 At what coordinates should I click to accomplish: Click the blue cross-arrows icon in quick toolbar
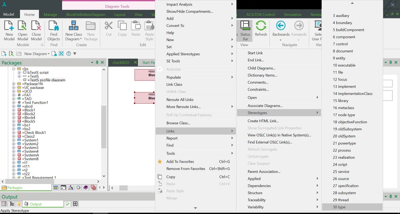click(61, 54)
